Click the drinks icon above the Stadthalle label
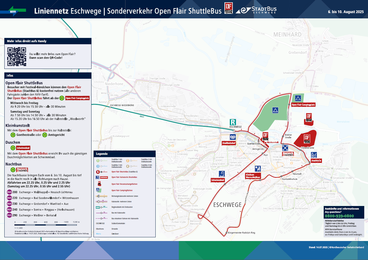The height and width of the screenshot is (260, 368). [314, 155]
